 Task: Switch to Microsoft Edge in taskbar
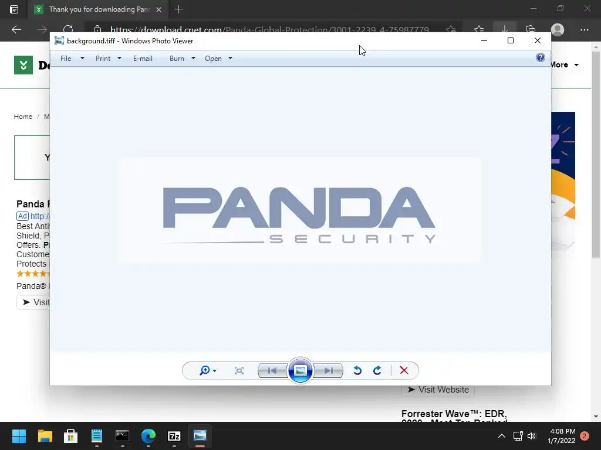tap(148, 436)
